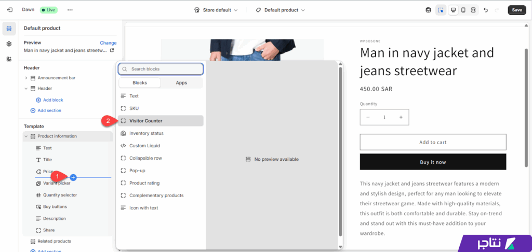Open the three-dot more actions menu
Viewport: 532px width, 252px height.
(x=70, y=10)
